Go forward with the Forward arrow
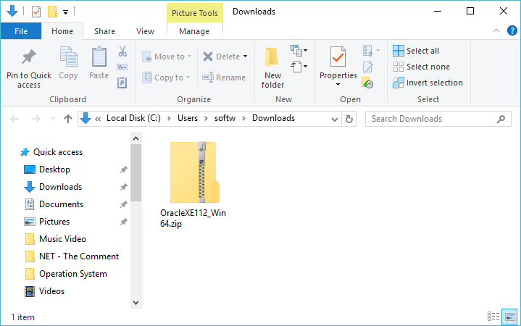The width and height of the screenshot is (521, 326). pyautogui.click(x=36, y=119)
